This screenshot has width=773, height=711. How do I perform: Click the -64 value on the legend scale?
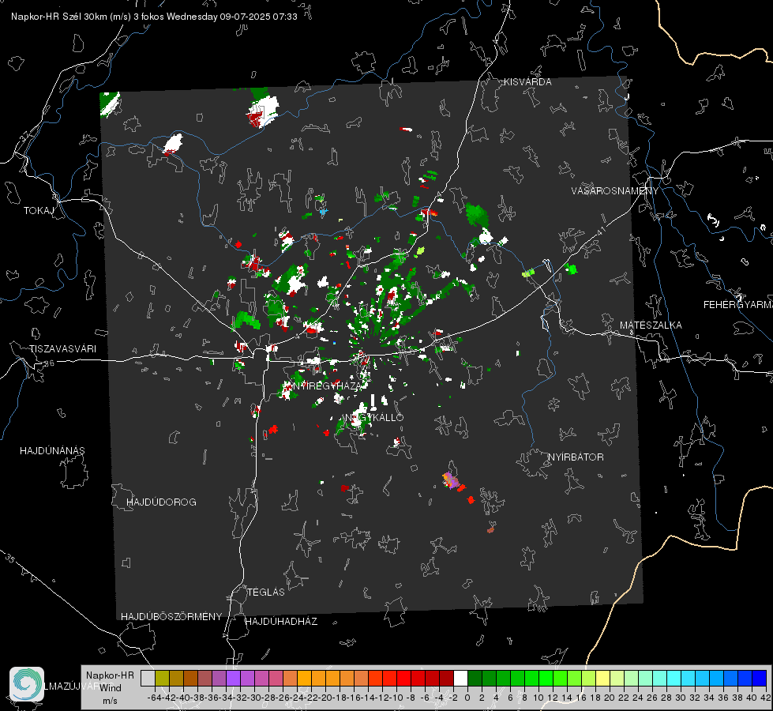coord(154,698)
